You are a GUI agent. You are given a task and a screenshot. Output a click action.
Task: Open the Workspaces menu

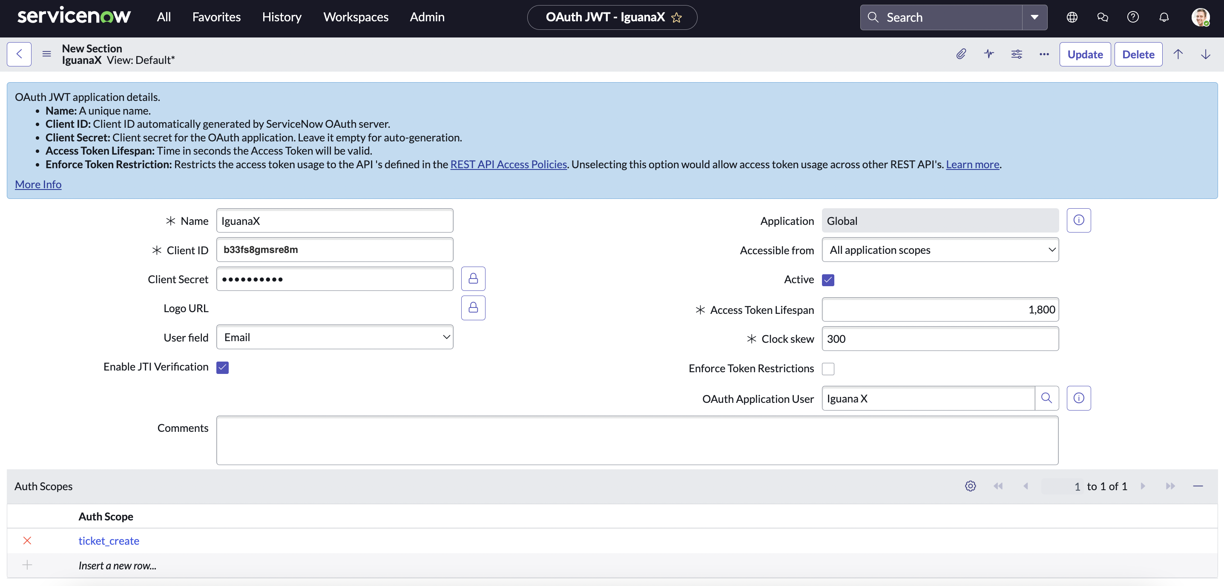click(x=356, y=17)
